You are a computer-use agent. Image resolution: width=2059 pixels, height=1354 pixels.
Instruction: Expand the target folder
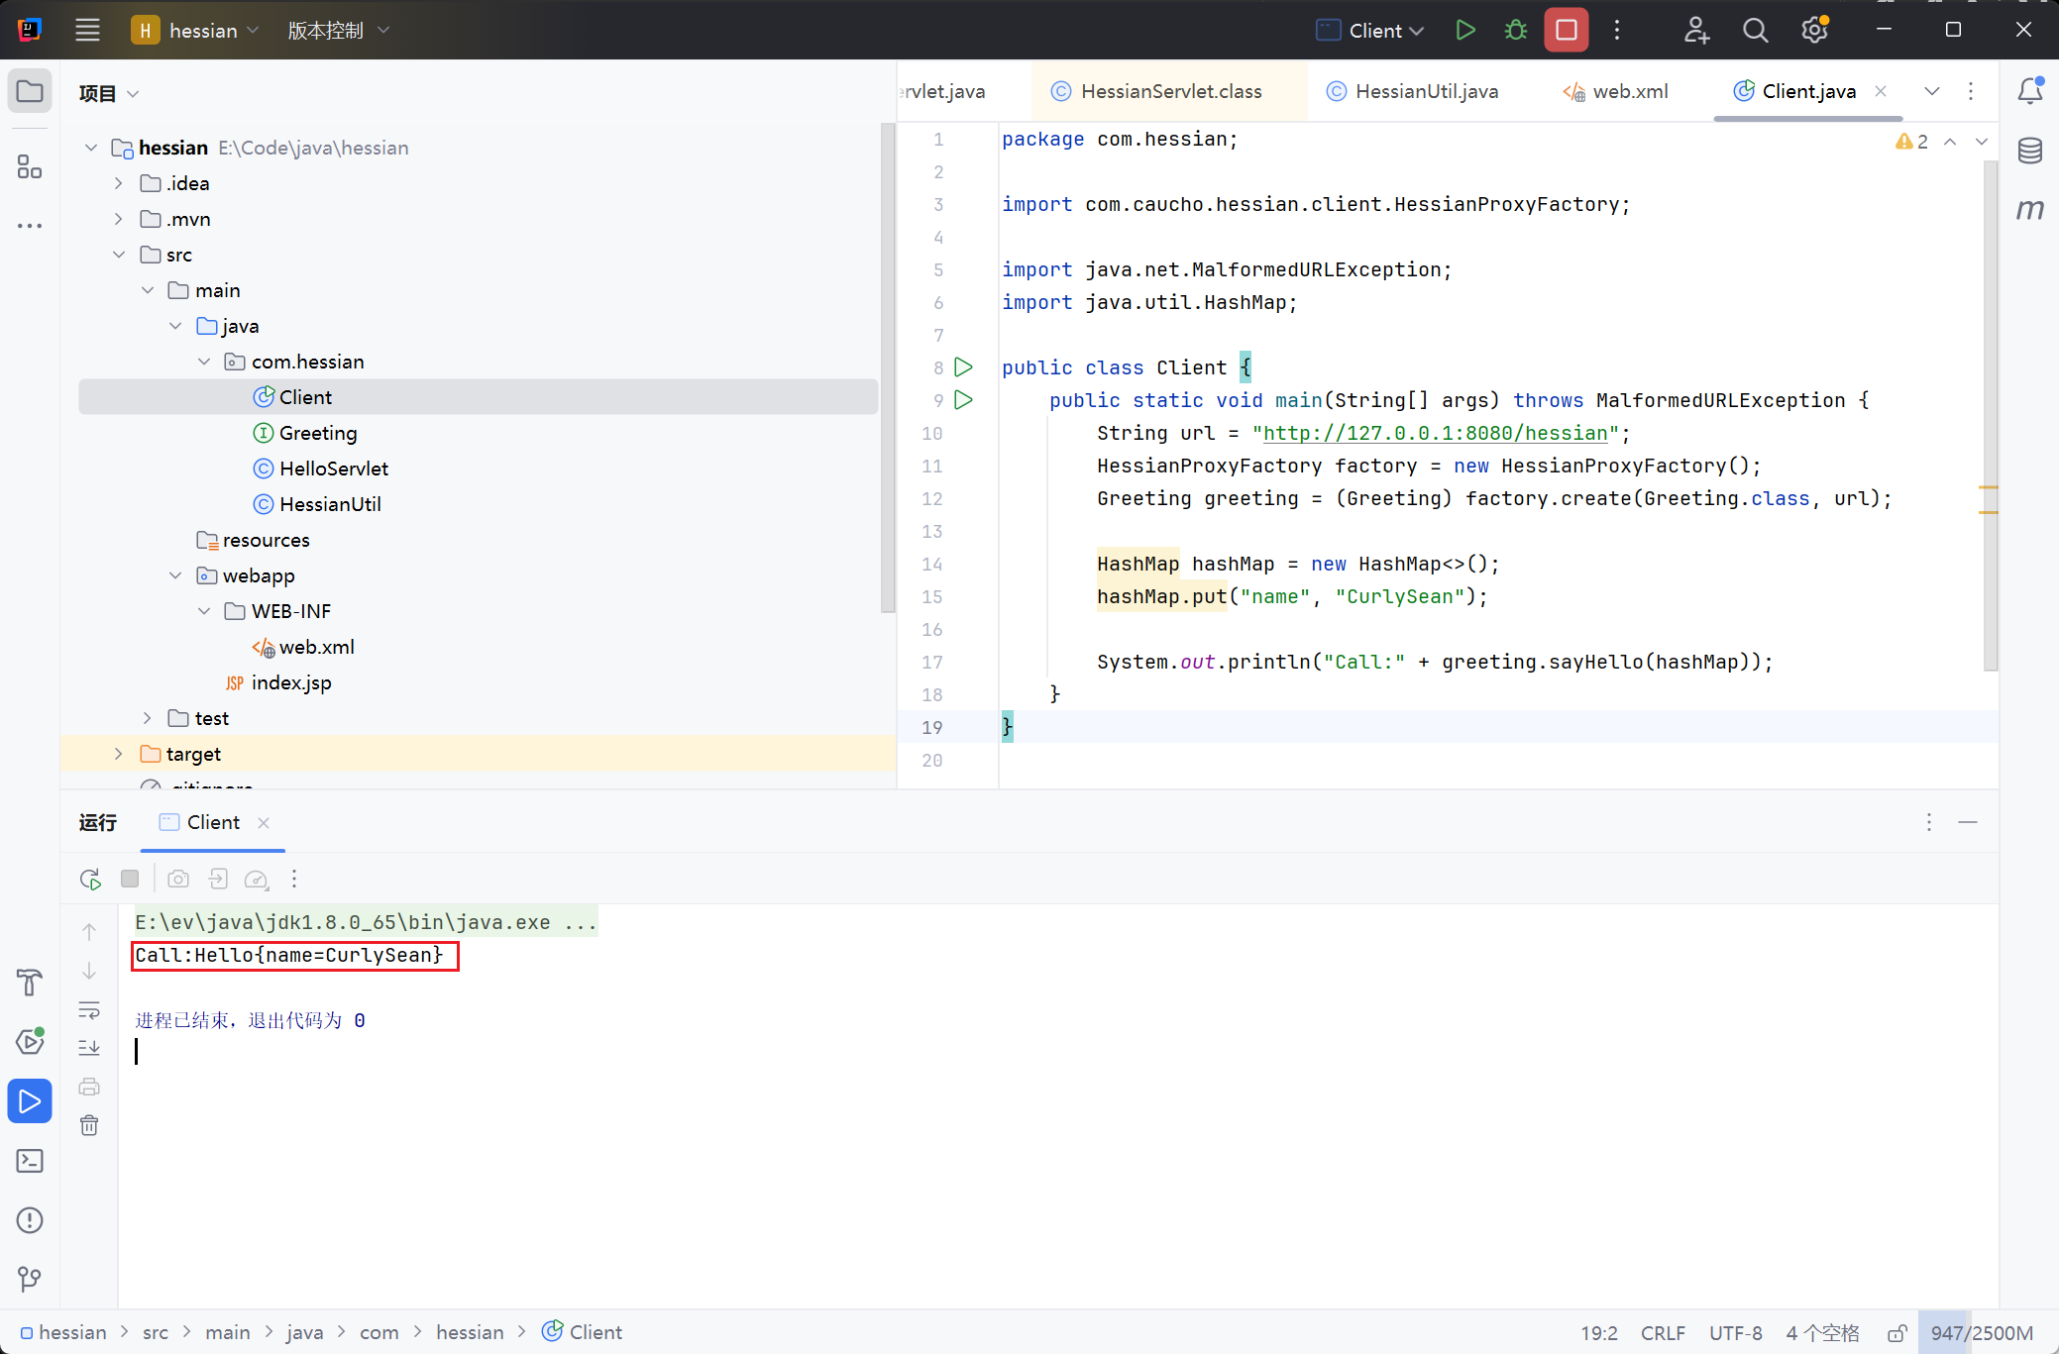click(119, 754)
